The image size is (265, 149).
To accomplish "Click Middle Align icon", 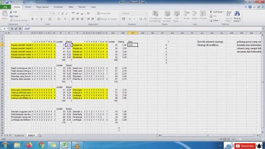I will click(x=77, y=13).
